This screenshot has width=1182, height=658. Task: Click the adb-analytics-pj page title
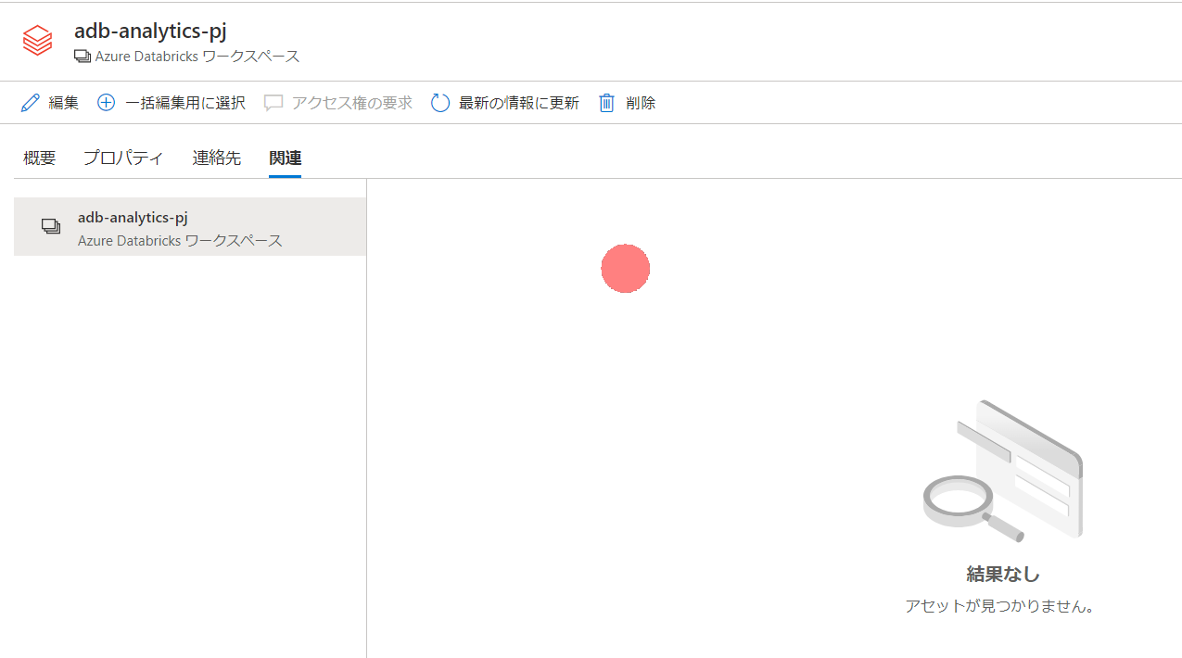point(150,30)
